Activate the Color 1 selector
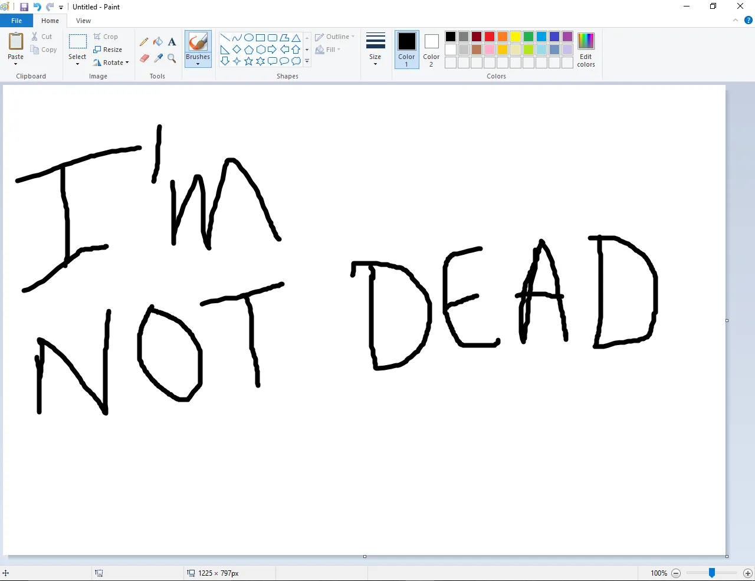 coord(407,50)
